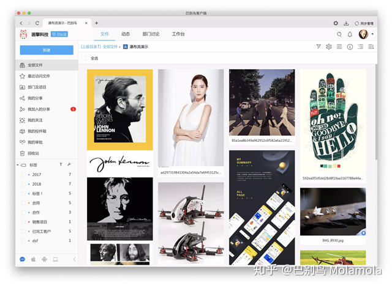Viewport: 392px width, 286px height.
Task: Click the notification bell icon
Action: click(350, 34)
